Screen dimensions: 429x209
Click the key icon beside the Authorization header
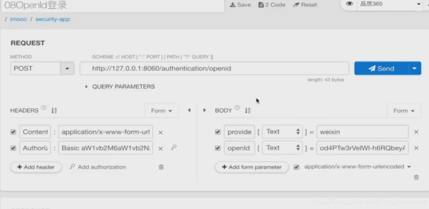point(173,147)
